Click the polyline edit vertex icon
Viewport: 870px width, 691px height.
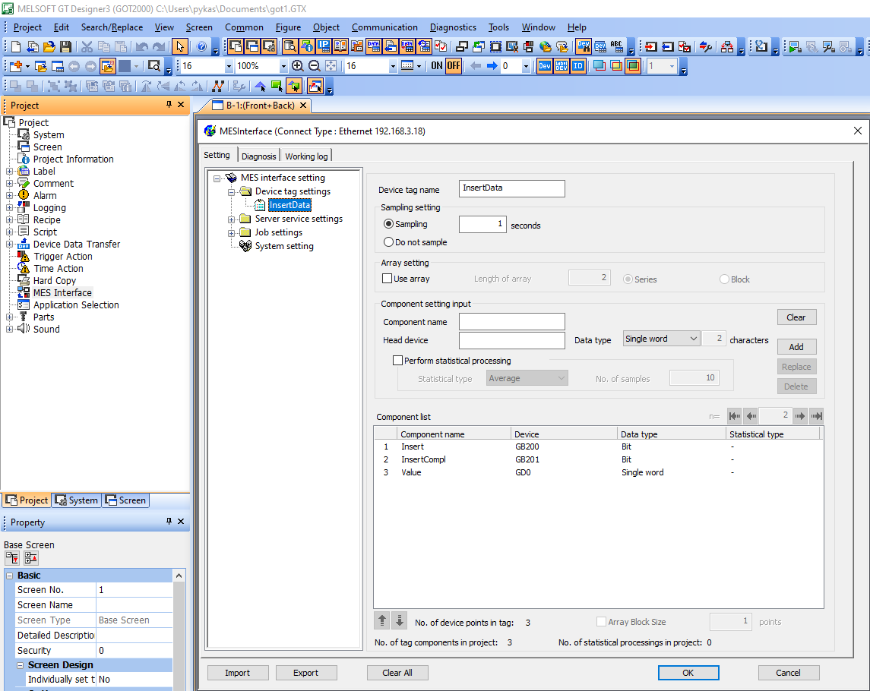click(218, 86)
